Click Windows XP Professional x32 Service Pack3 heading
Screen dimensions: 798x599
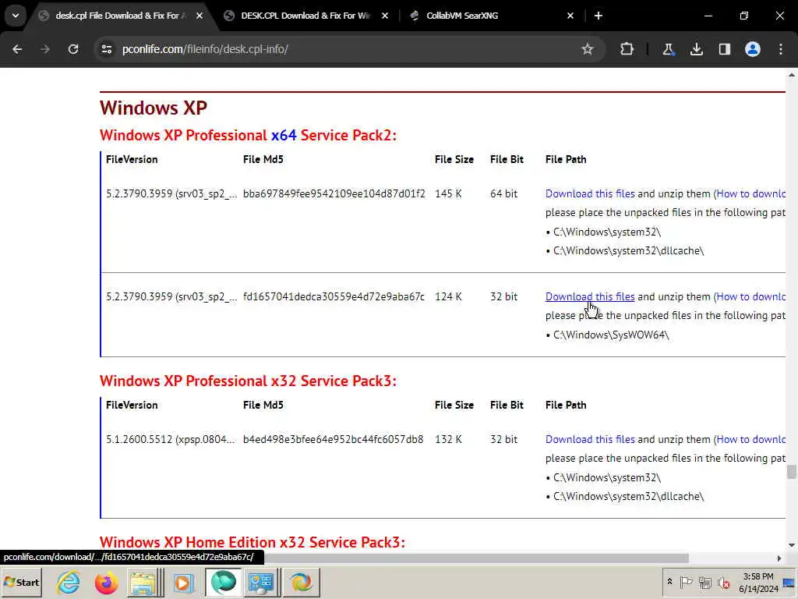coord(248,381)
